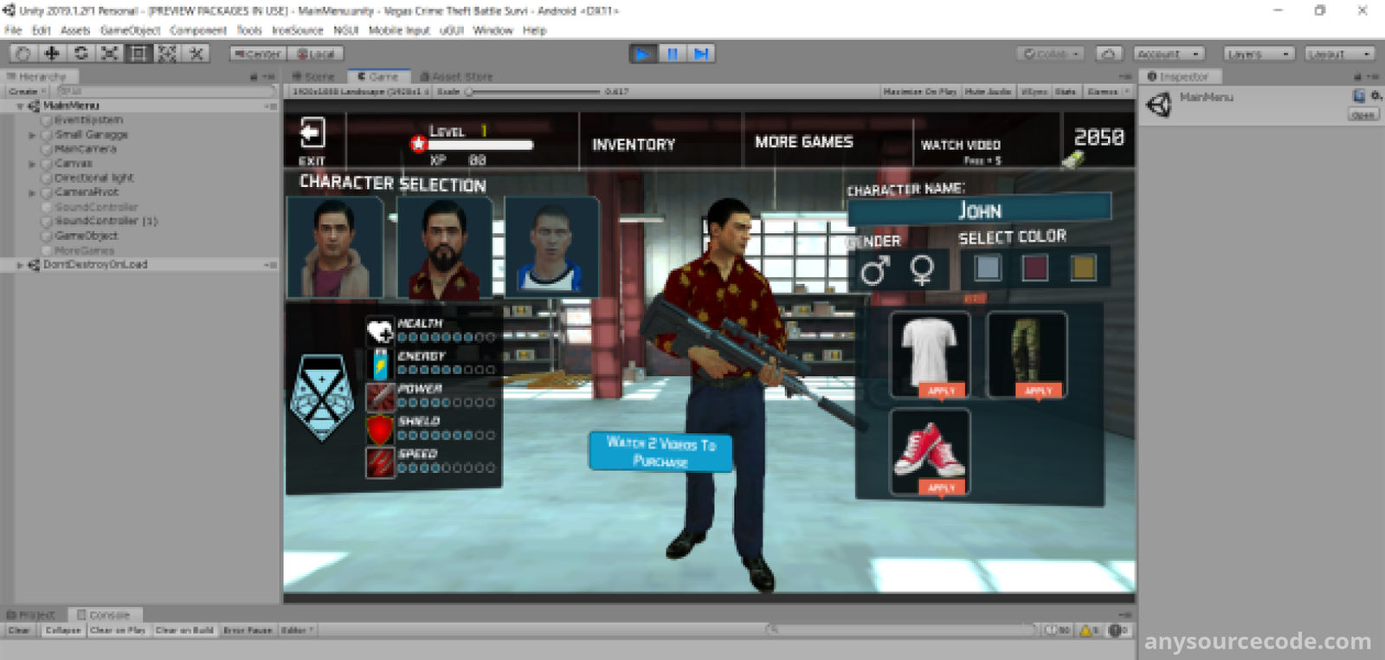Click the in-game Exit icon
Image resolution: width=1385 pixels, height=660 pixels.
tap(312, 134)
